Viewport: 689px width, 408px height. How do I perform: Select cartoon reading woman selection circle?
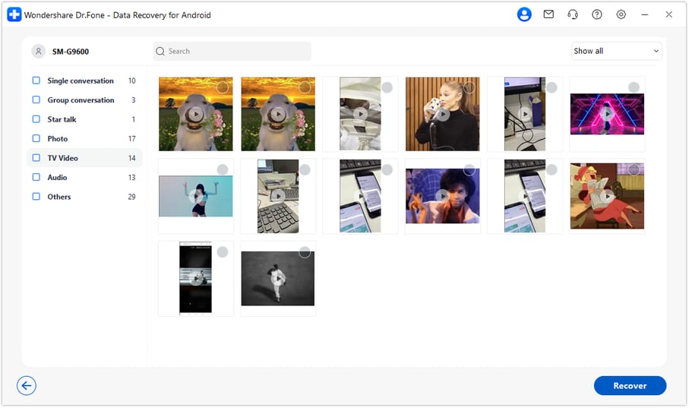click(634, 169)
